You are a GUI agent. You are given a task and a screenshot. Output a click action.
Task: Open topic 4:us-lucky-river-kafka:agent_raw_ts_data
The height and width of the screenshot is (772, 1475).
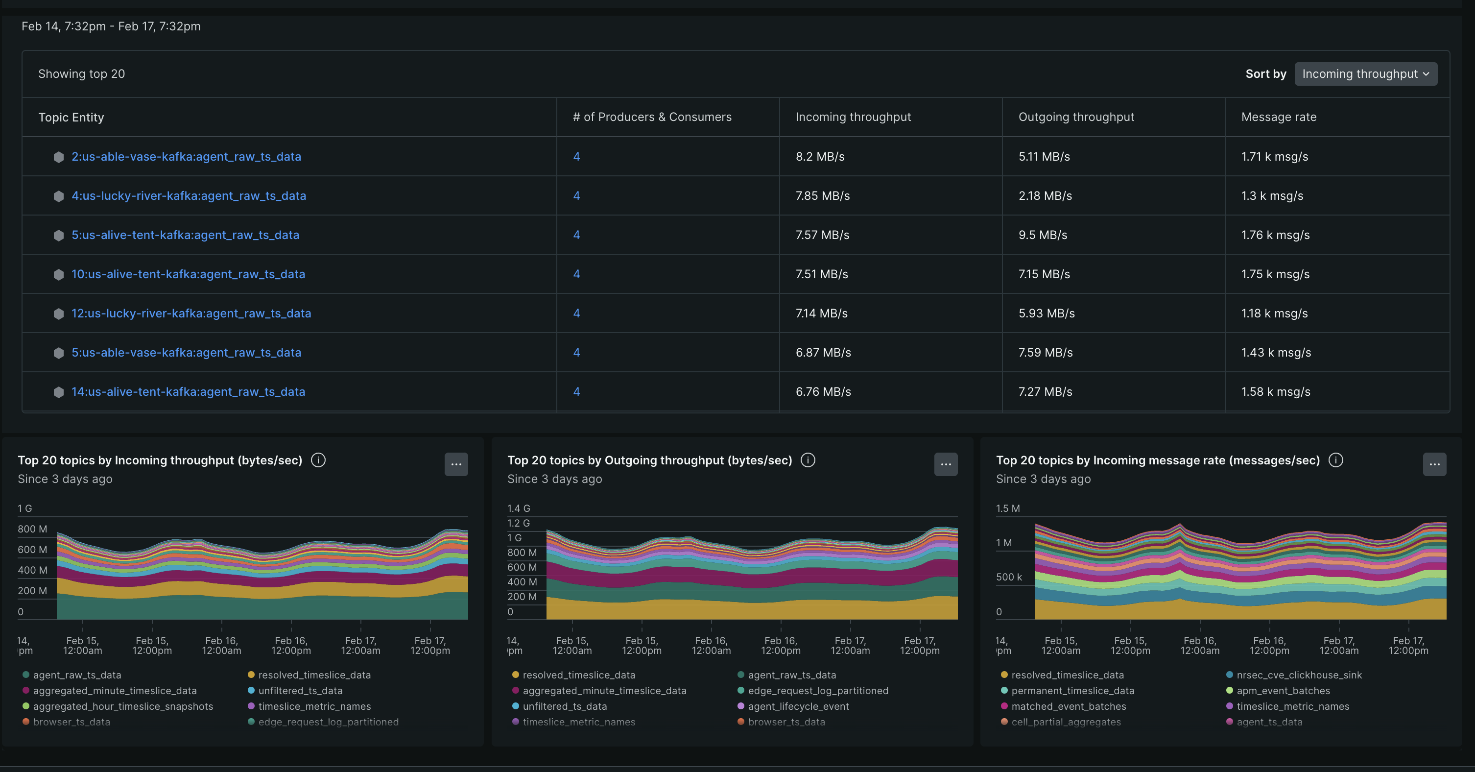pos(189,195)
